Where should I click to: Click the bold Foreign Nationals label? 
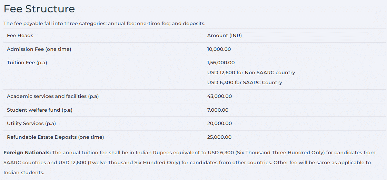click(27, 153)
